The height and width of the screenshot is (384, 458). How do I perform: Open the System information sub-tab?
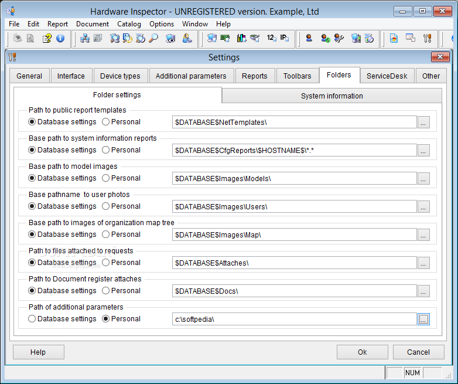pyautogui.click(x=332, y=96)
